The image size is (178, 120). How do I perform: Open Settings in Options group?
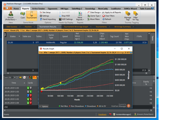click(x=44, y=16)
